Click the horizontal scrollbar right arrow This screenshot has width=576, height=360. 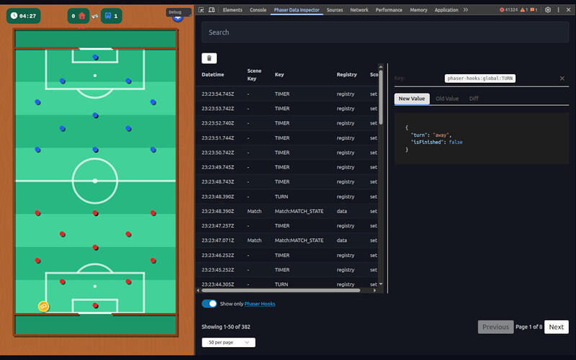tap(374, 290)
